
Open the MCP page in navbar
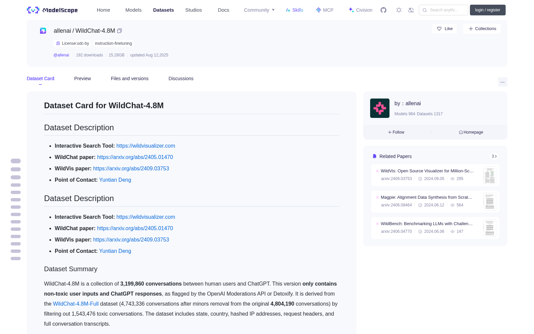pyautogui.click(x=325, y=10)
